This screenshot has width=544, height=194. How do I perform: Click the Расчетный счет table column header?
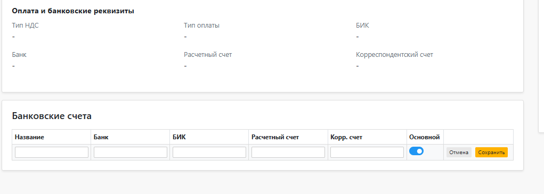[275, 137]
